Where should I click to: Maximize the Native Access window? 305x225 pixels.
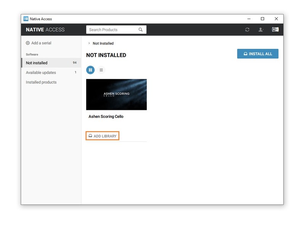(x=262, y=19)
